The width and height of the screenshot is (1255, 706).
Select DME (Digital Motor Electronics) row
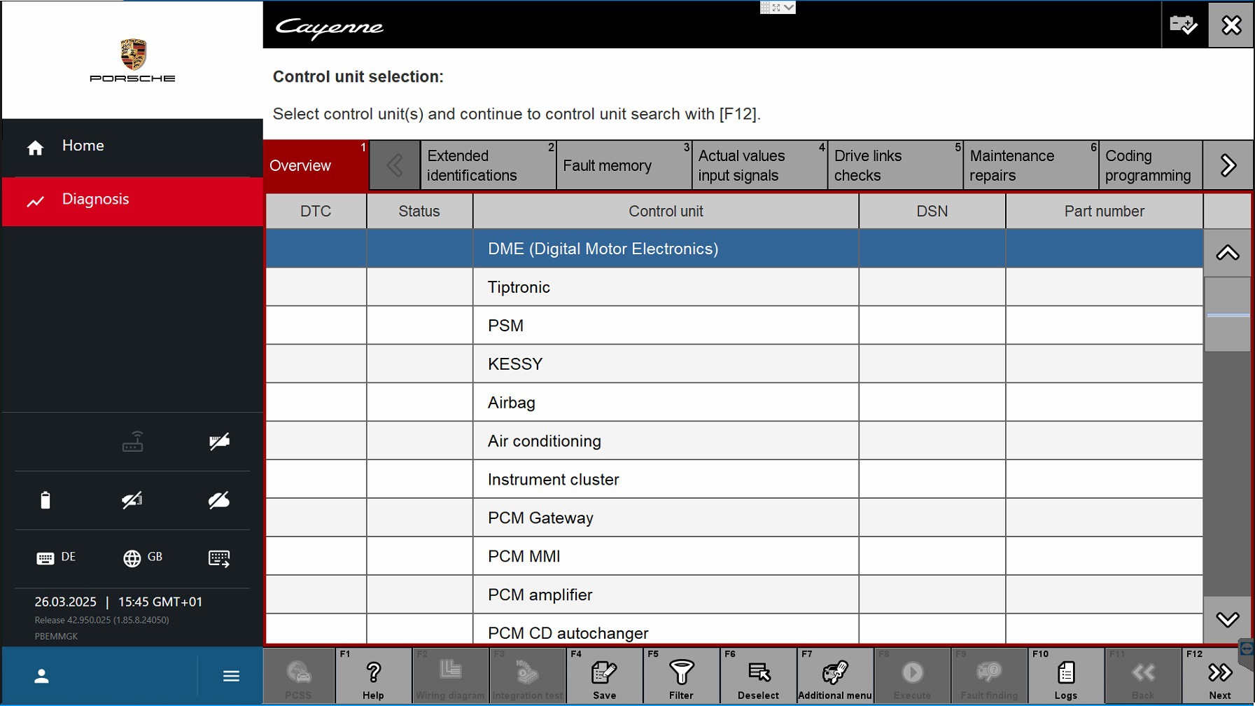(734, 249)
